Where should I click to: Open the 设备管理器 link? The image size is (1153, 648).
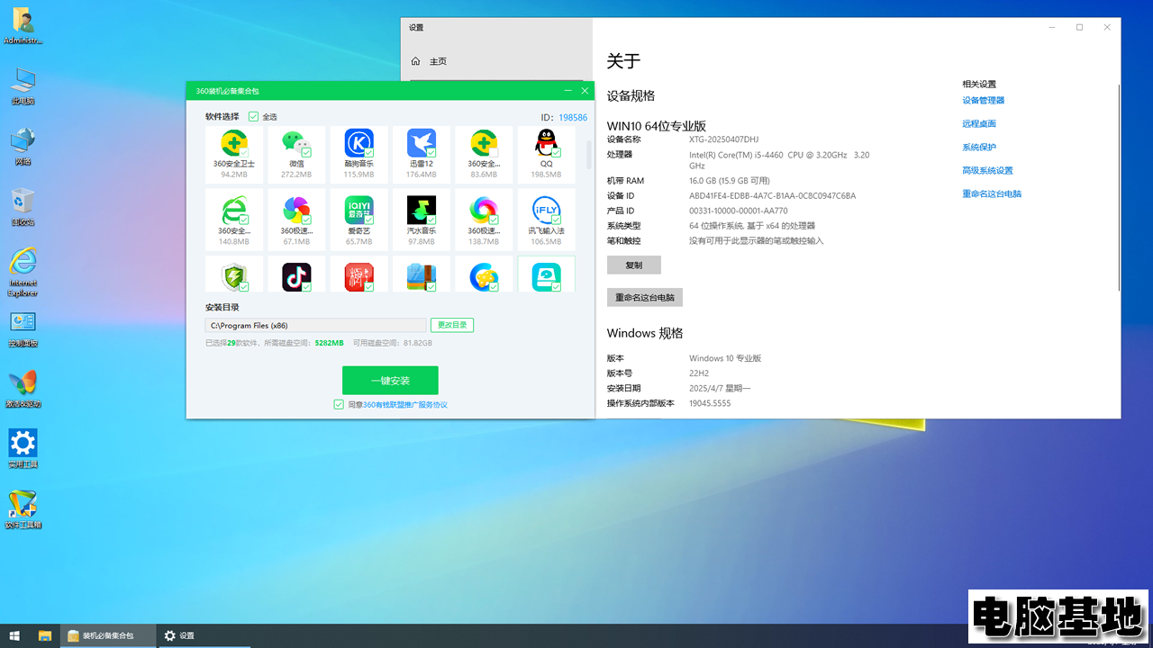[x=983, y=101]
